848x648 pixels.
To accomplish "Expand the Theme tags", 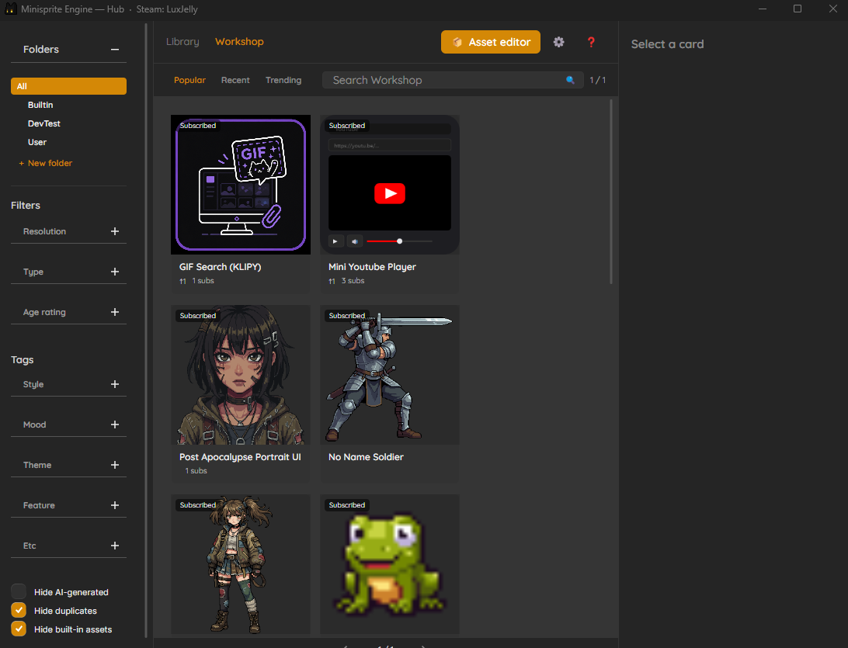I will (115, 465).
